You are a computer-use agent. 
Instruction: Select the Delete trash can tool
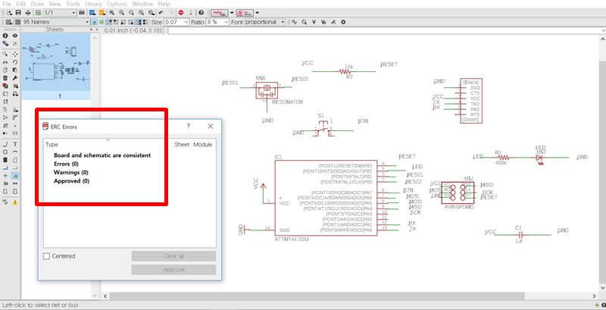tap(5, 78)
